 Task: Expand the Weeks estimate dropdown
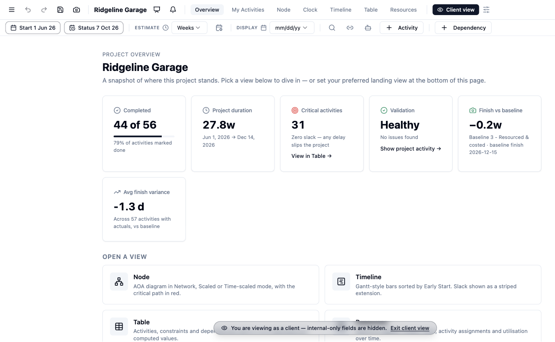189,28
